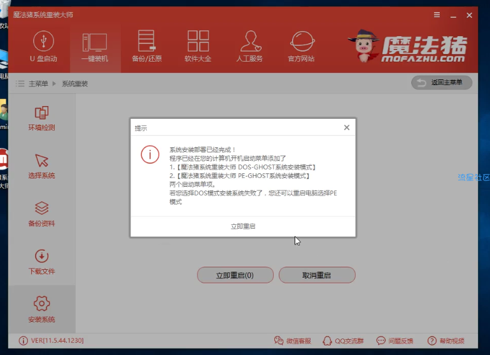Open 备份/还原 in the top toolbar
This screenshot has width=490, height=355.
pyautogui.click(x=146, y=46)
